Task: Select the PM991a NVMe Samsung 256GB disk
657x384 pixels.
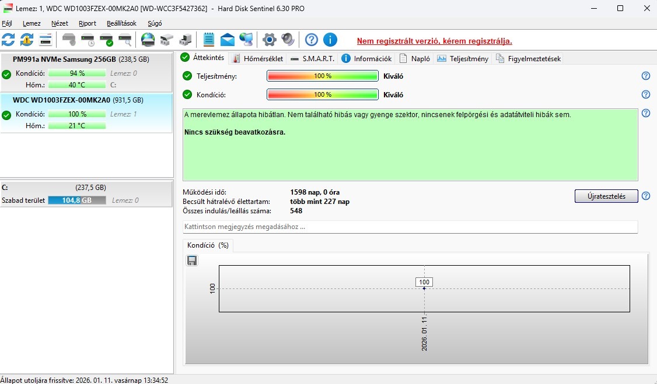Action: pyautogui.click(x=86, y=72)
